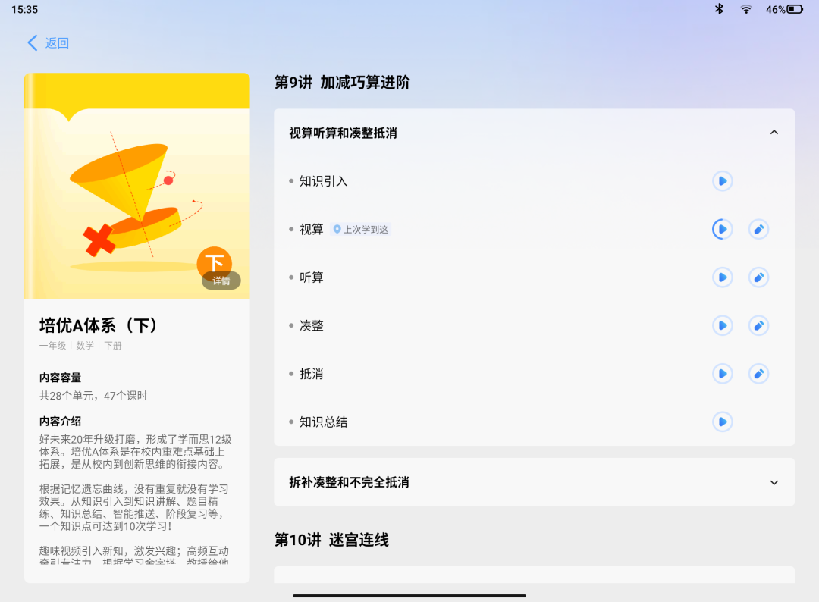
Task: Collapse the 视算听算和凑整抵消 section
Action: [774, 133]
